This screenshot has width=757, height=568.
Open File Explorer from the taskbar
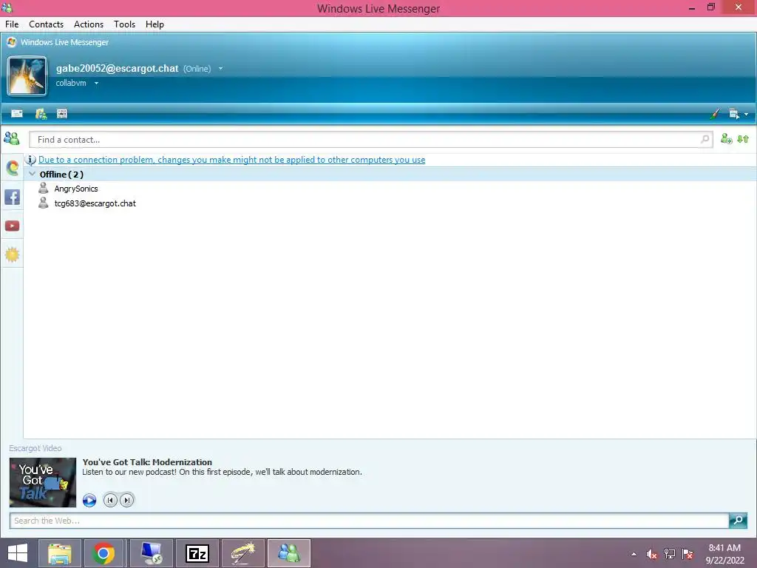59,553
